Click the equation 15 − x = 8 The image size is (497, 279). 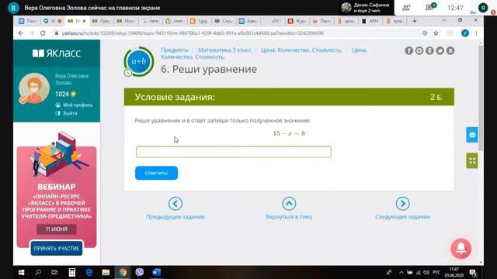289,133
